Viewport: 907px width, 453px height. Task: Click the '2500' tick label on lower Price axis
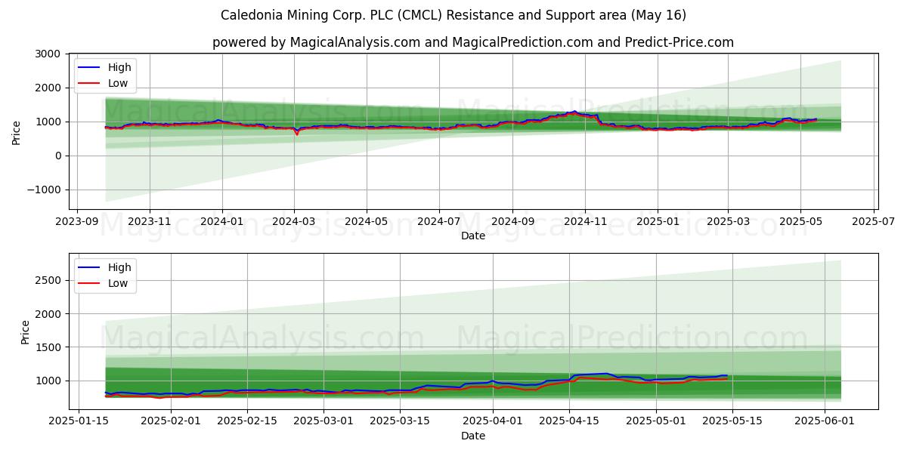click(48, 280)
